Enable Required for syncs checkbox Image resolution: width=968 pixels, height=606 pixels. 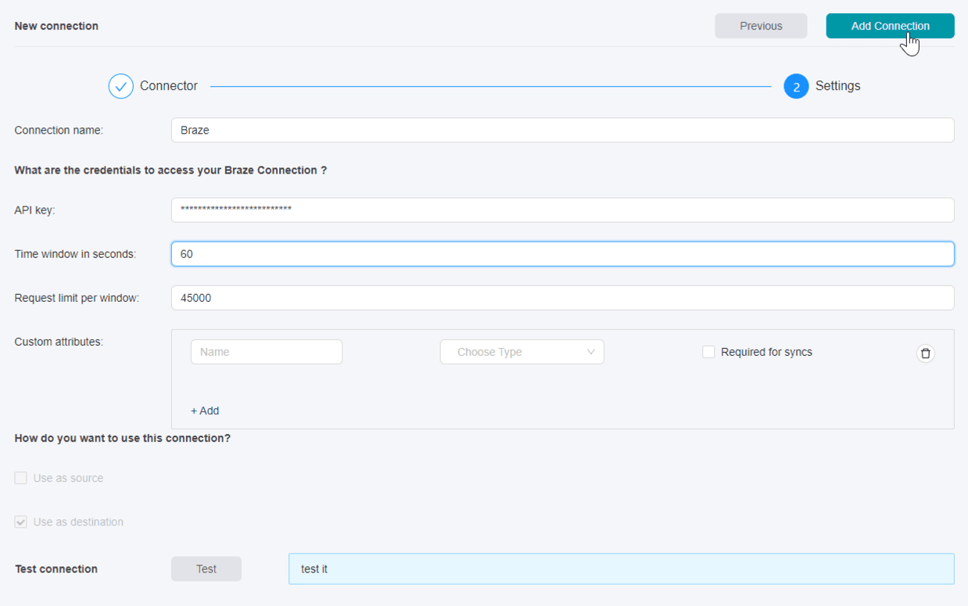(x=708, y=352)
